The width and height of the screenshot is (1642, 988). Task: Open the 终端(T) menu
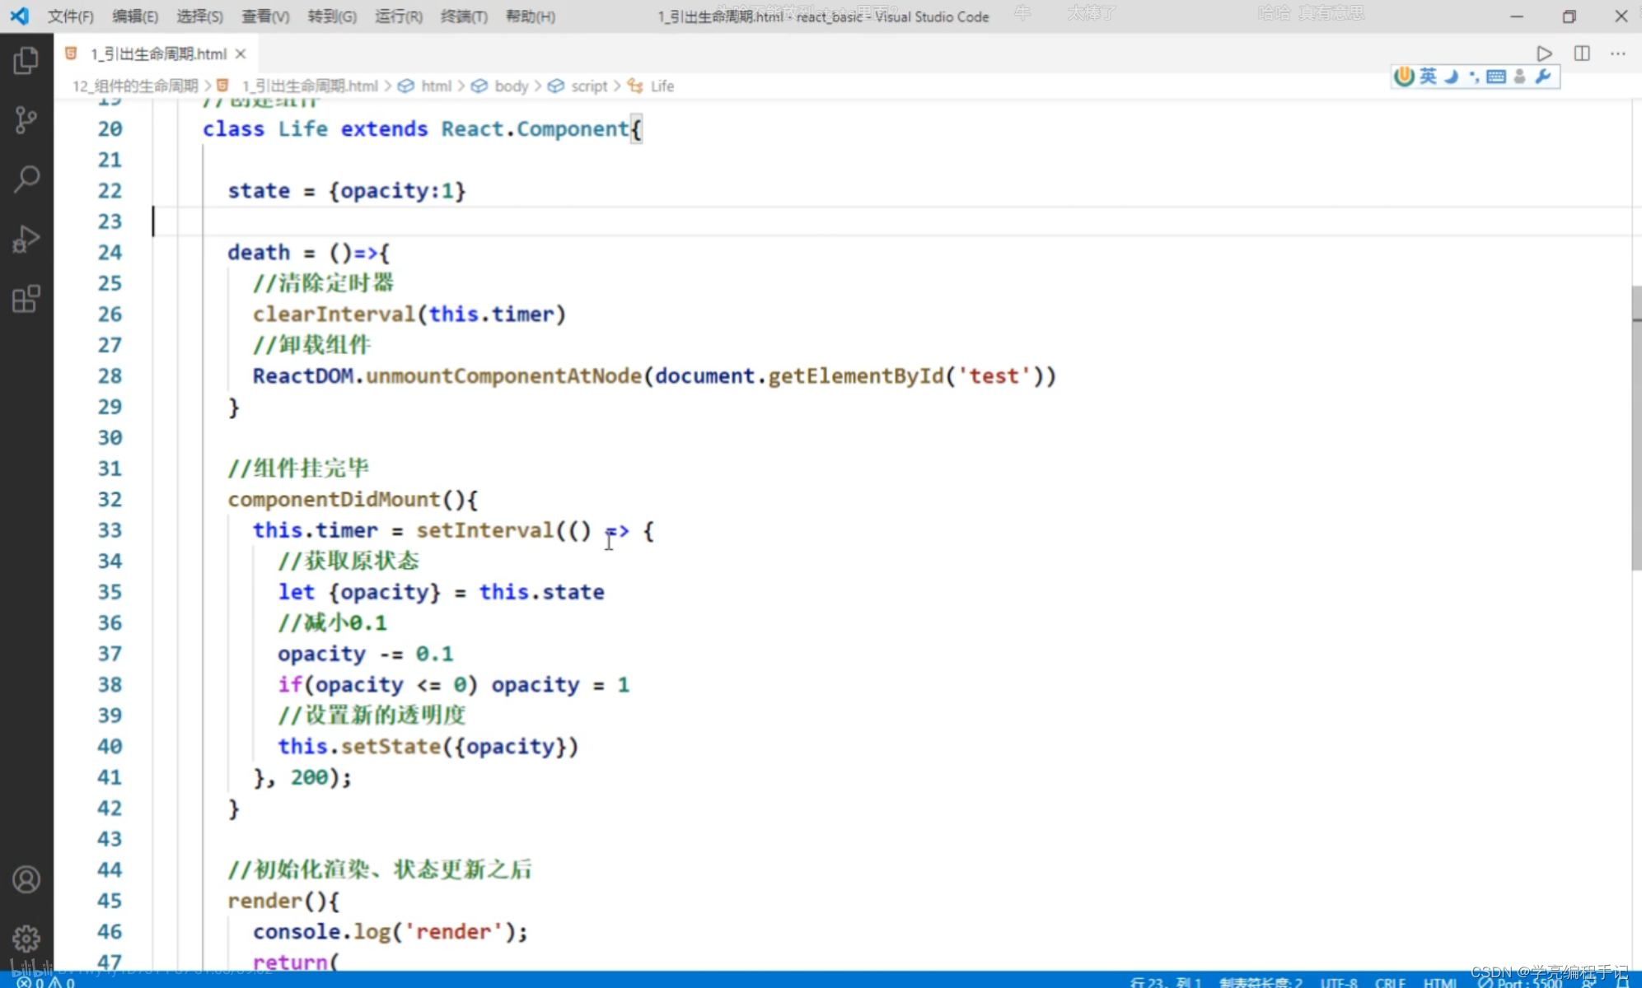point(464,16)
